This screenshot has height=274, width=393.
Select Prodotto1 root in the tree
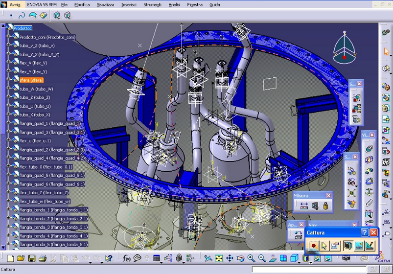click(23, 28)
